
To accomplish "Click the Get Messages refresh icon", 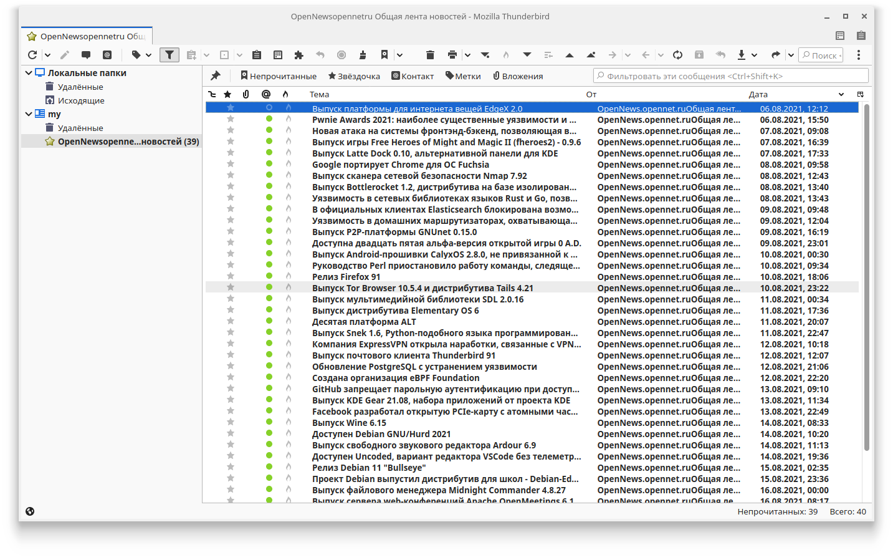I will (x=32, y=55).
